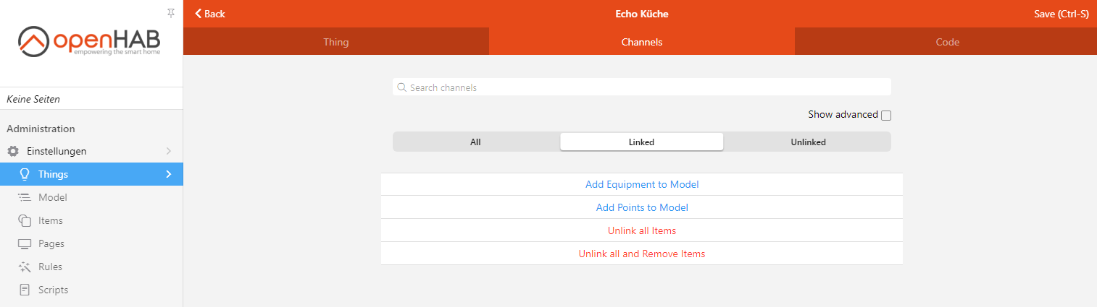Enable the Show advanced checkbox

(886, 115)
